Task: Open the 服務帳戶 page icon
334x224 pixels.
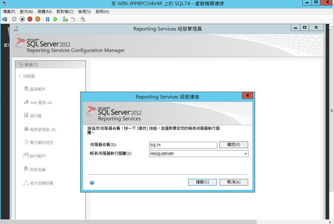Action: 26,89
